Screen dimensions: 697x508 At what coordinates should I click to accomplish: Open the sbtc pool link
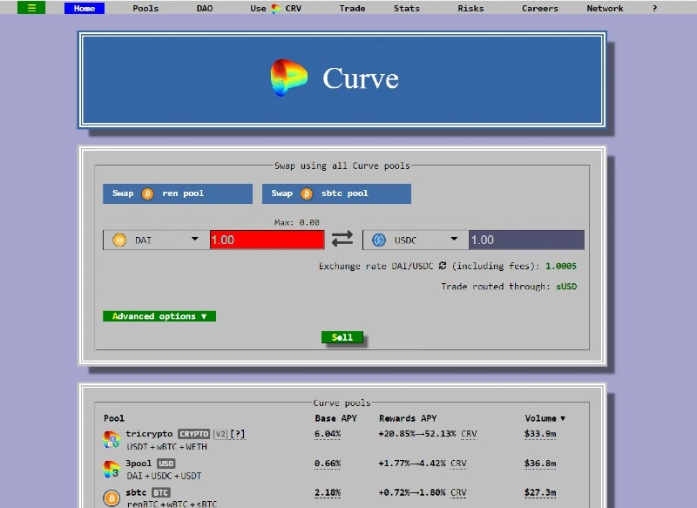[x=136, y=492]
